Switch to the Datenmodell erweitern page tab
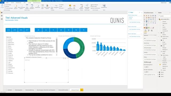The height and width of the screenshot is (96, 171). 63,90
